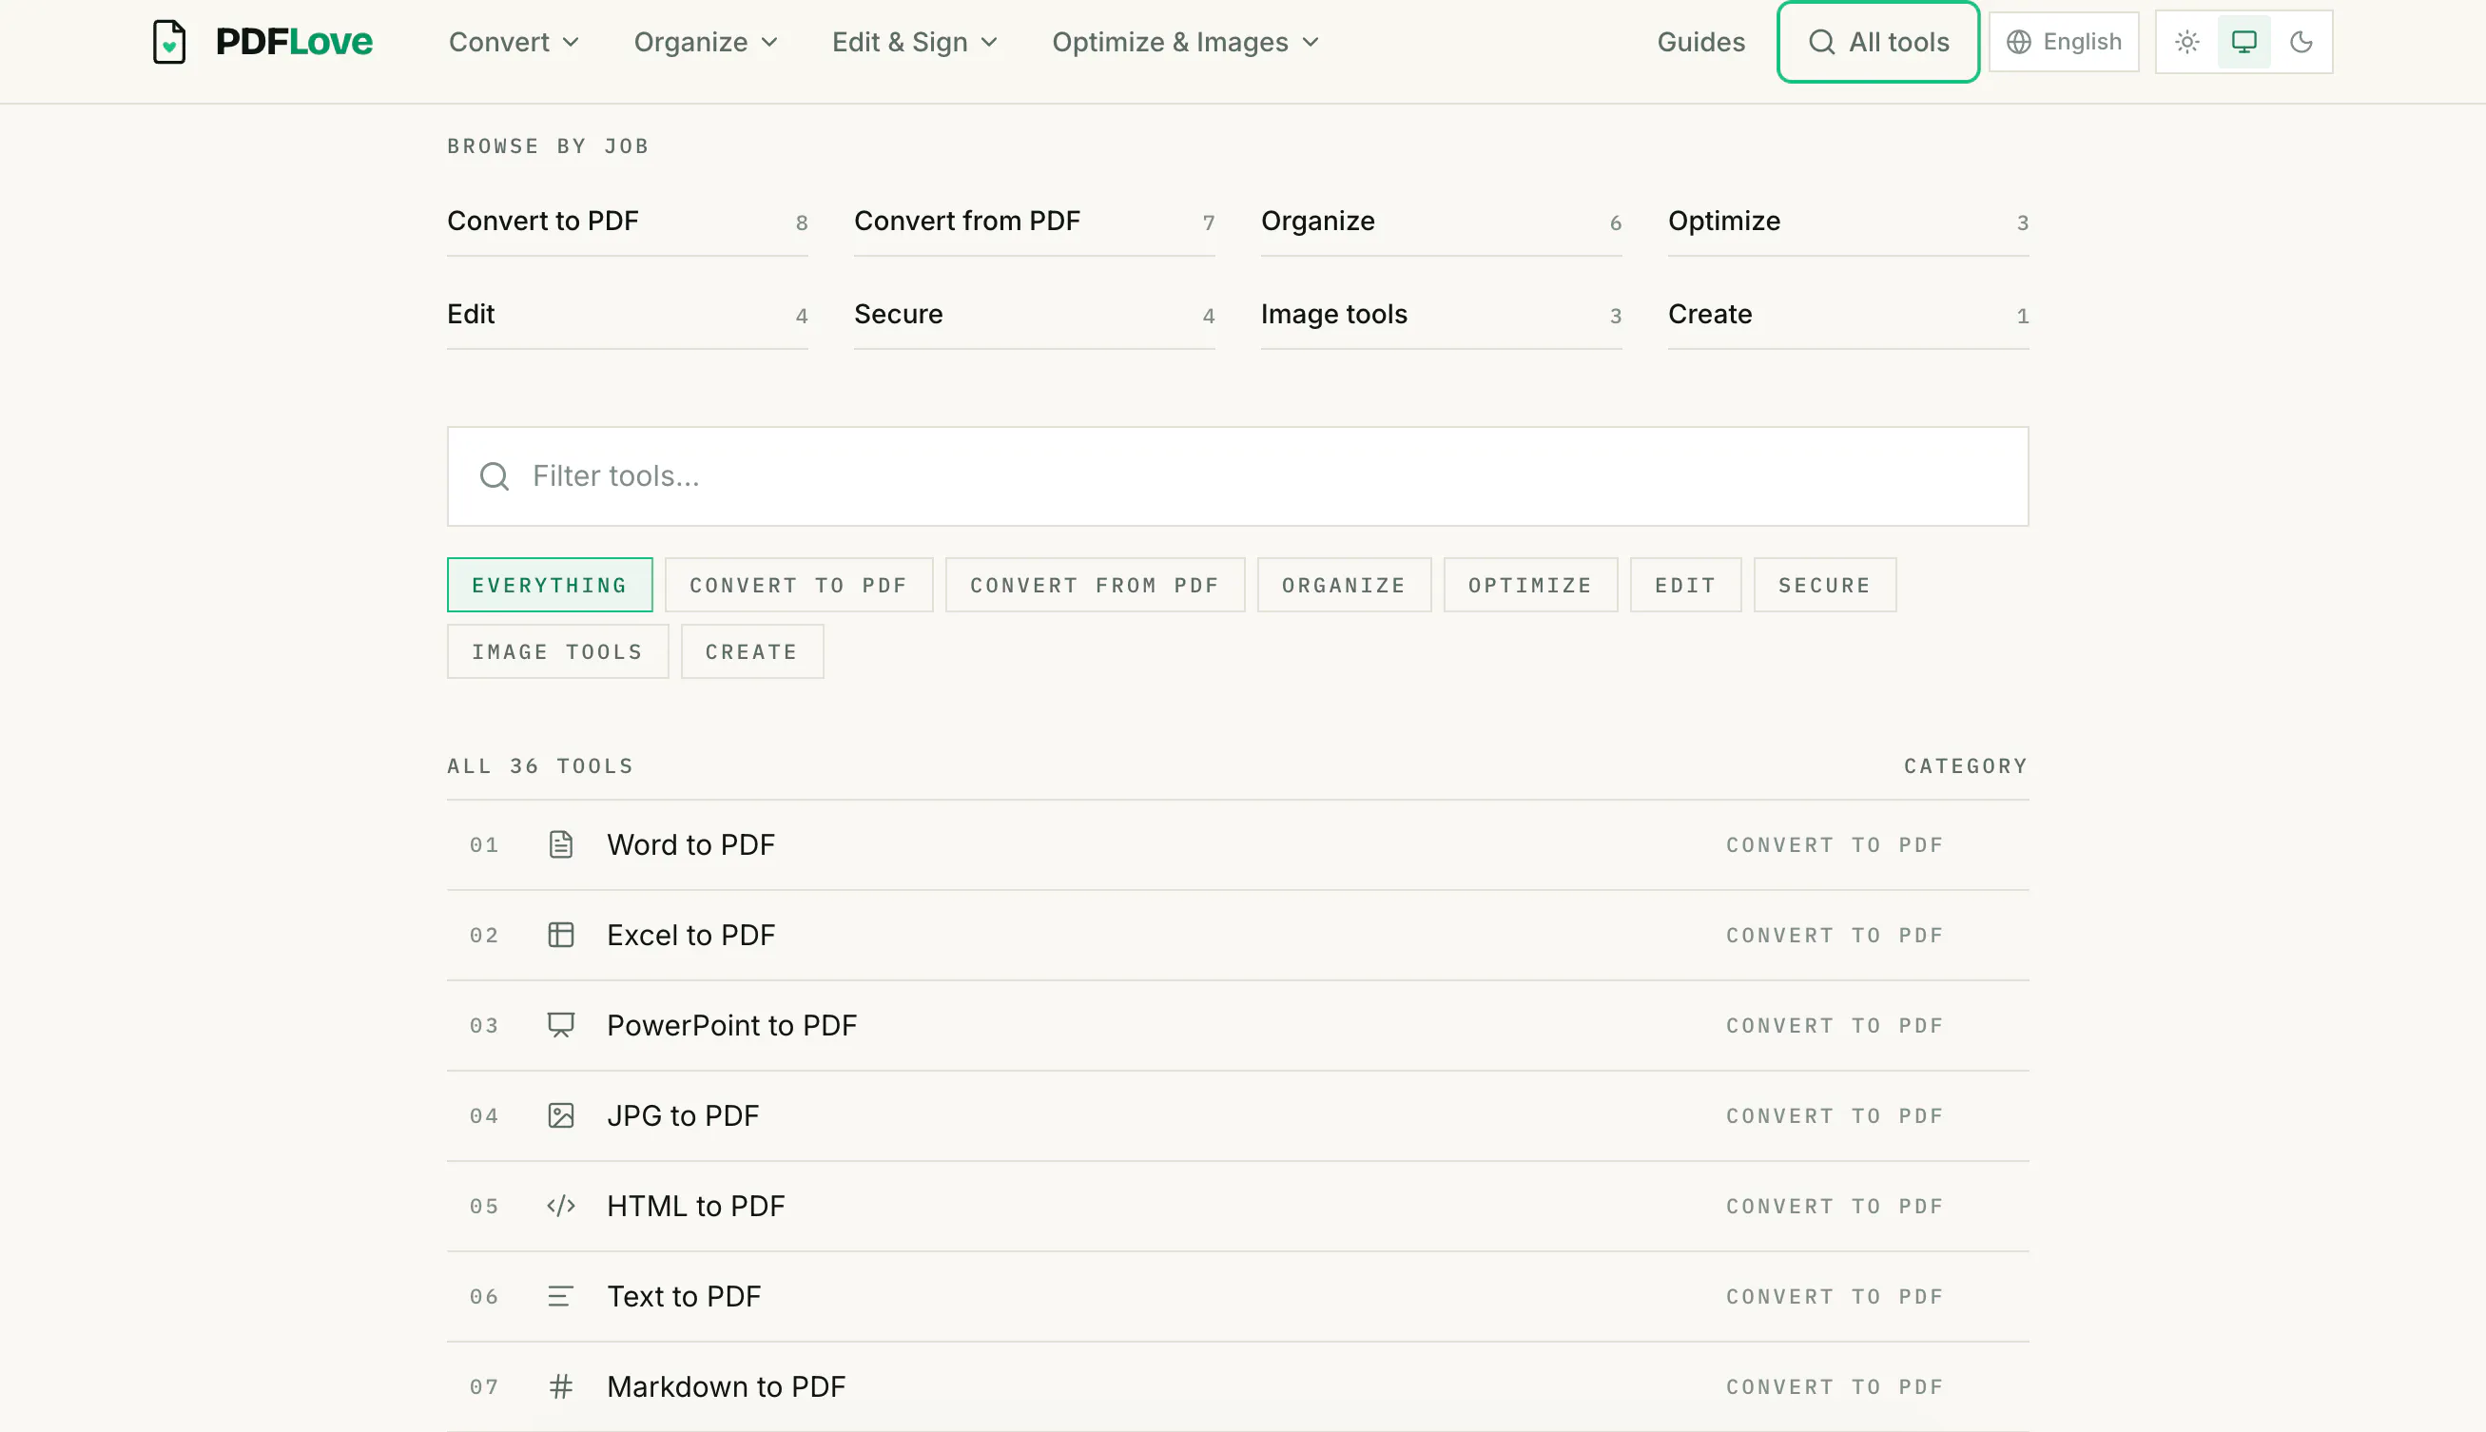The height and width of the screenshot is (1432, 2486).
Task: Click the Text to PDF lines icon
Action: coord(560,1297)
